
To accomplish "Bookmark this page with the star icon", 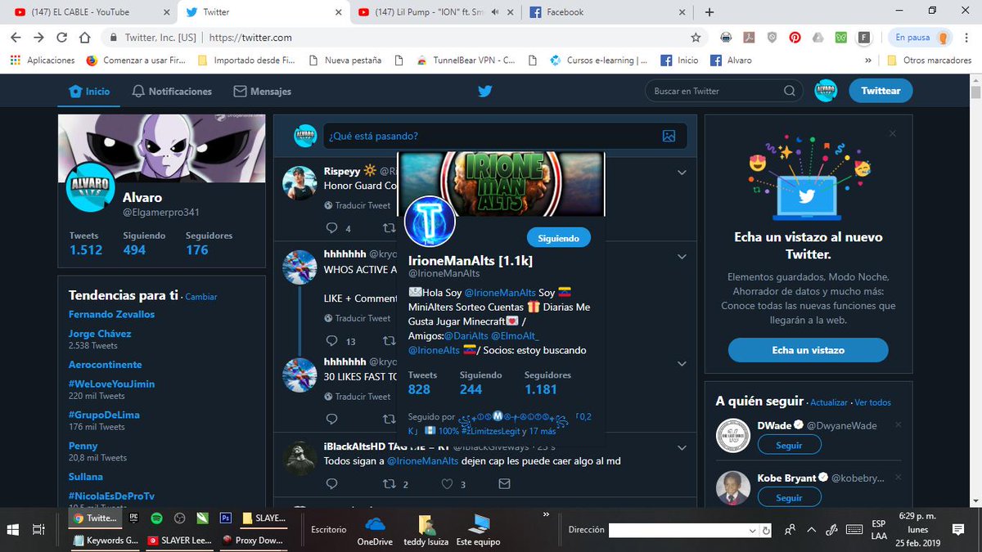I will (696, 38).
